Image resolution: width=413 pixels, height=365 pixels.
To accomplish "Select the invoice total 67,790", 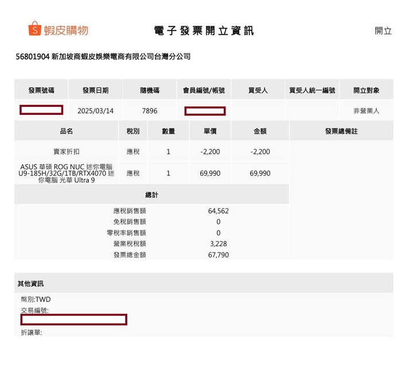I will pyautogui.click(x=219, y=255).
